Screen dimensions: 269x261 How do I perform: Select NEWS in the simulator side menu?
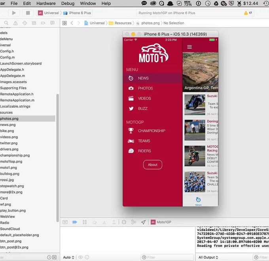(x=152, y=78)
